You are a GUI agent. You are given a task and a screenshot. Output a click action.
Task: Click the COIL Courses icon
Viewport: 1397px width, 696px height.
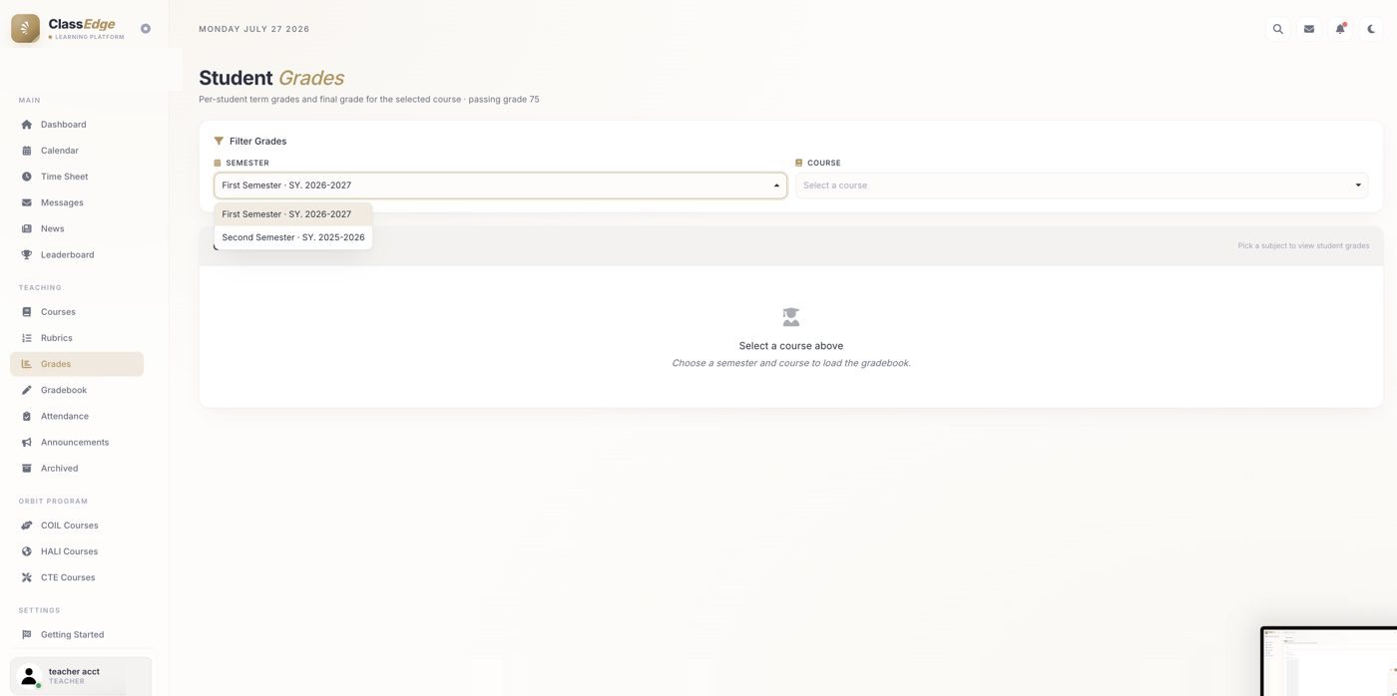coord(27,525)
